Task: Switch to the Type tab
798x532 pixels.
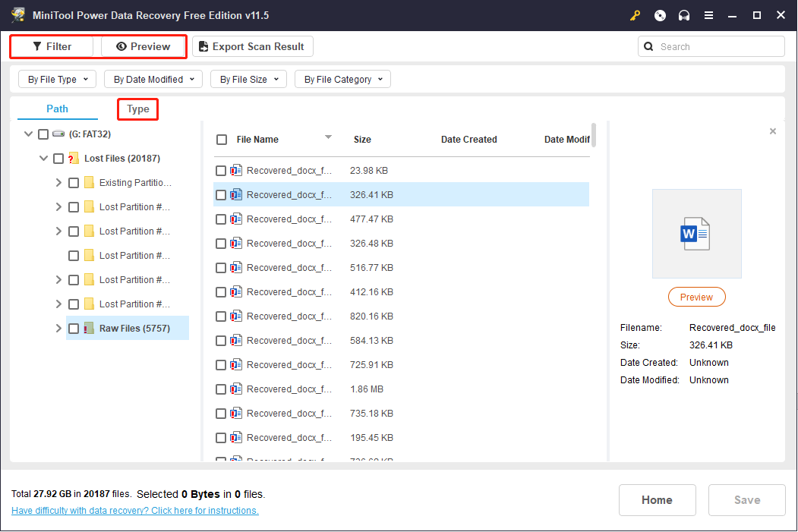Action: click(x=138, y=109)
